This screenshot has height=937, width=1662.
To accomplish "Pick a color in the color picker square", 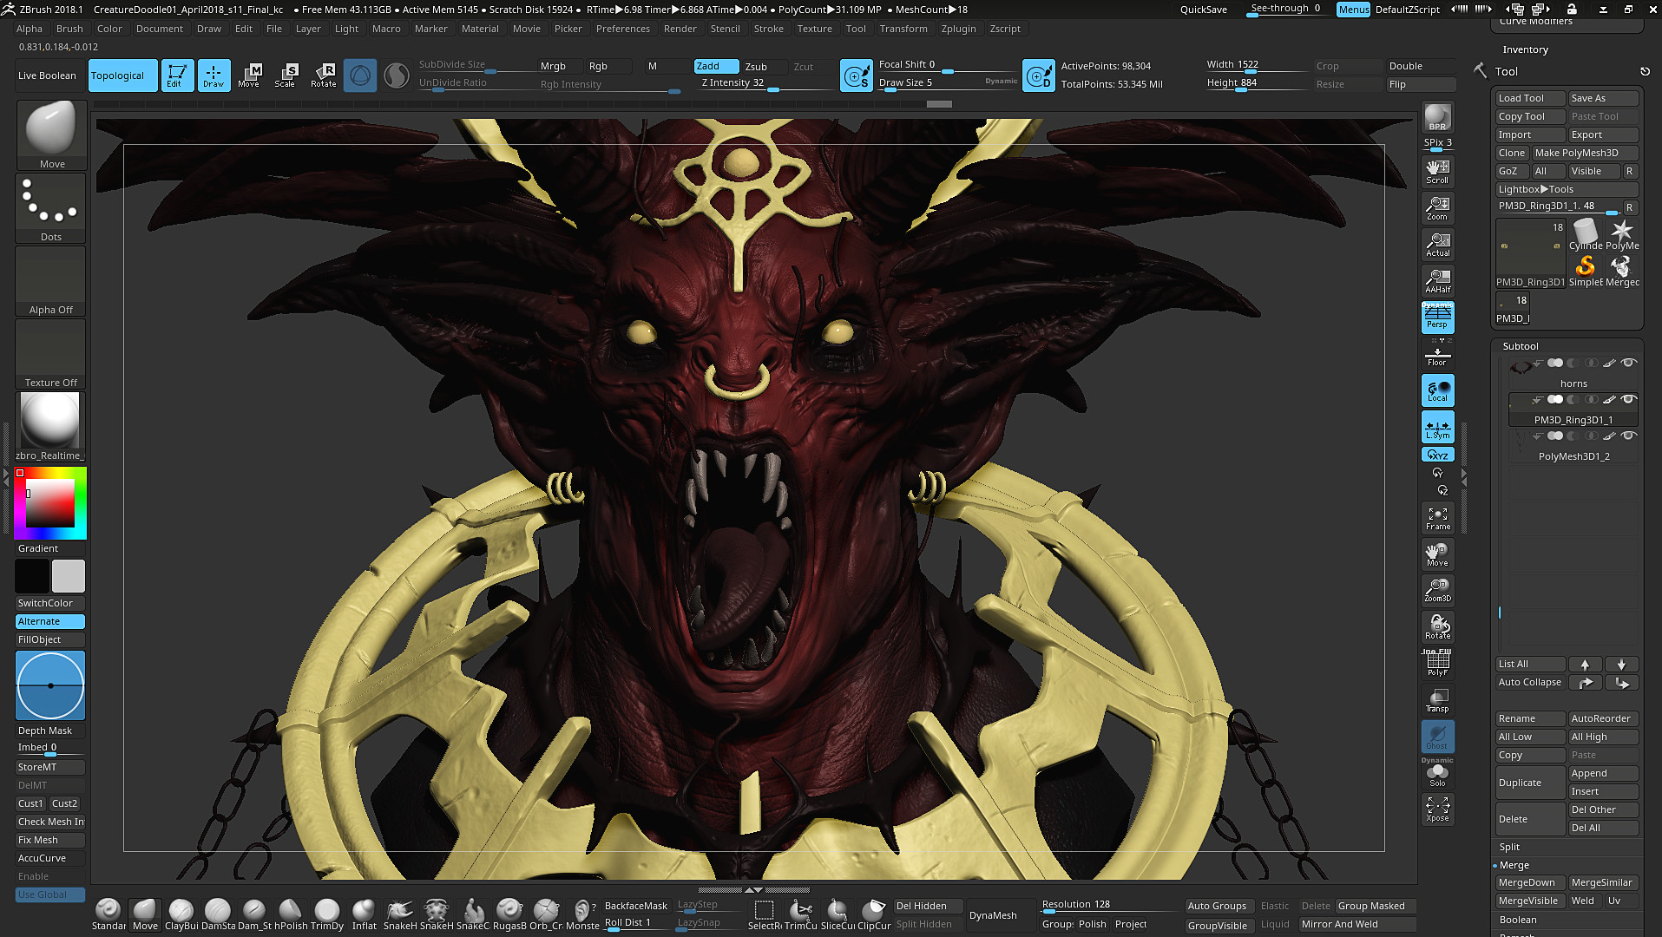I will click(50, 503).
